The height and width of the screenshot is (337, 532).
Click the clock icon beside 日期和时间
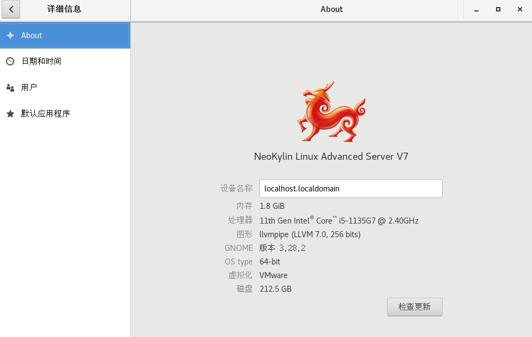10,62
